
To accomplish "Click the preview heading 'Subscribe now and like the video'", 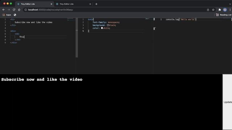I will pos(42,79).
